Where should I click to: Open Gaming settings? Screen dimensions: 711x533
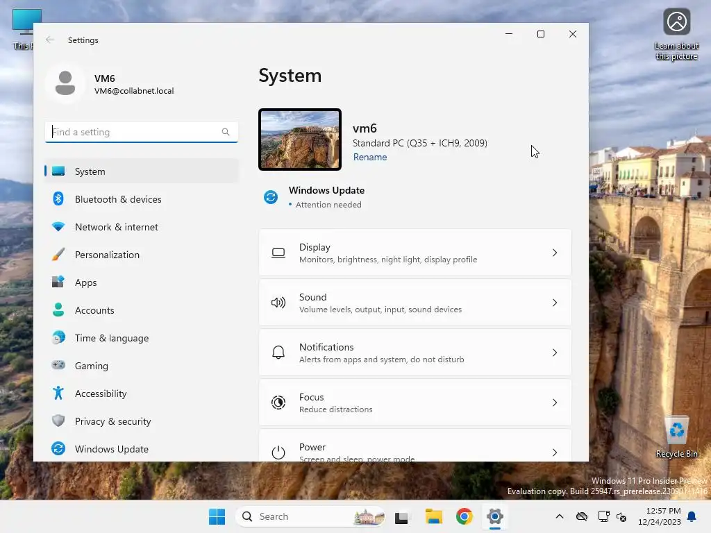click(x=142, y=365)
